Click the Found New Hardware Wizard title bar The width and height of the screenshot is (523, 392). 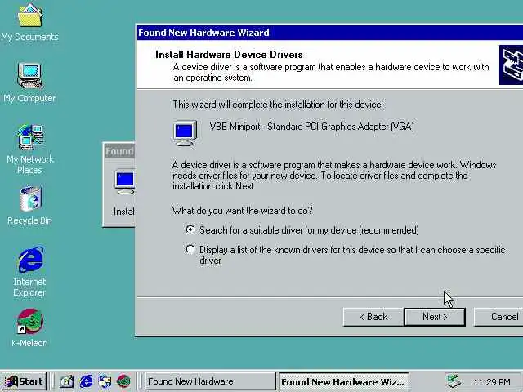coord(329,33)
